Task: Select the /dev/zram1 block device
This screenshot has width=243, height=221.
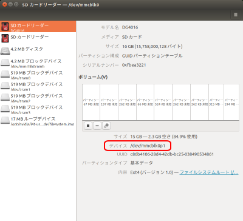Action: [x=38, y=86]
